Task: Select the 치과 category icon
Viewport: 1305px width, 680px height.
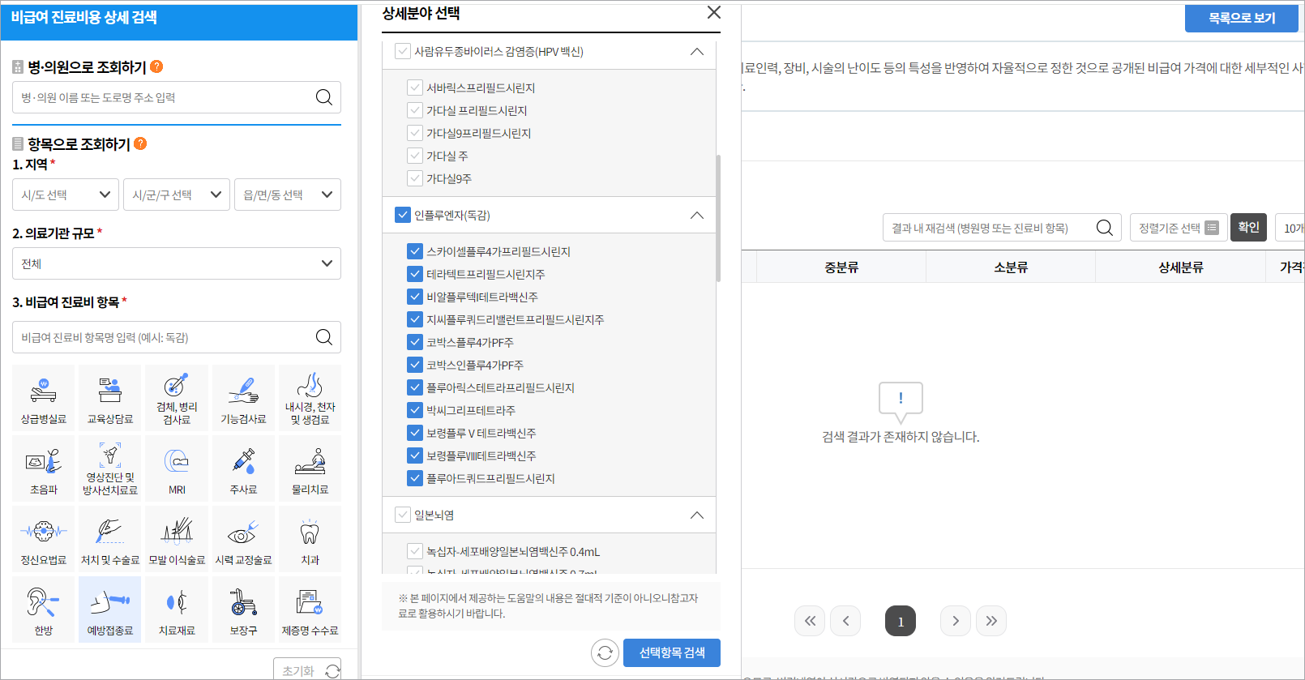Action: [310, 539]
